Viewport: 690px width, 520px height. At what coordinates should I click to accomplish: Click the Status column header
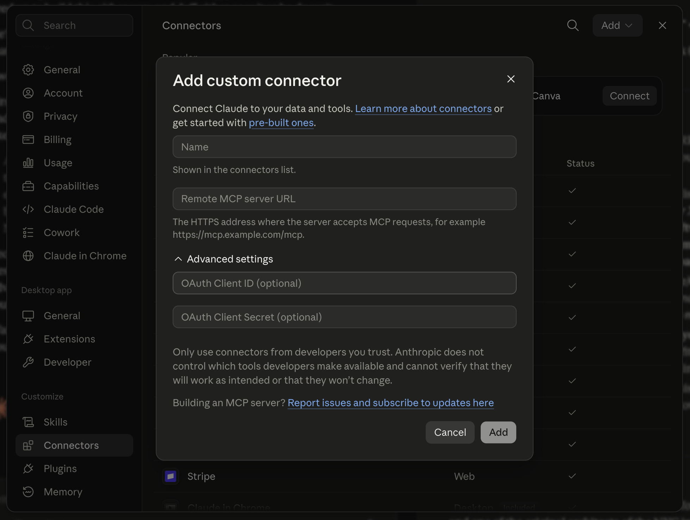(580, 163)
